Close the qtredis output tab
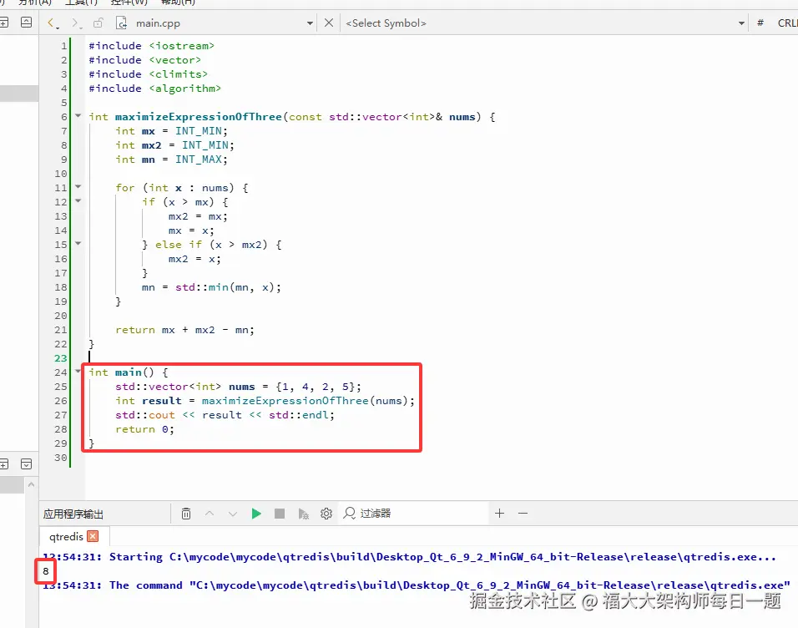Image resolution: width=798 pixels, height=628 pixels. (x=93, y=536)
